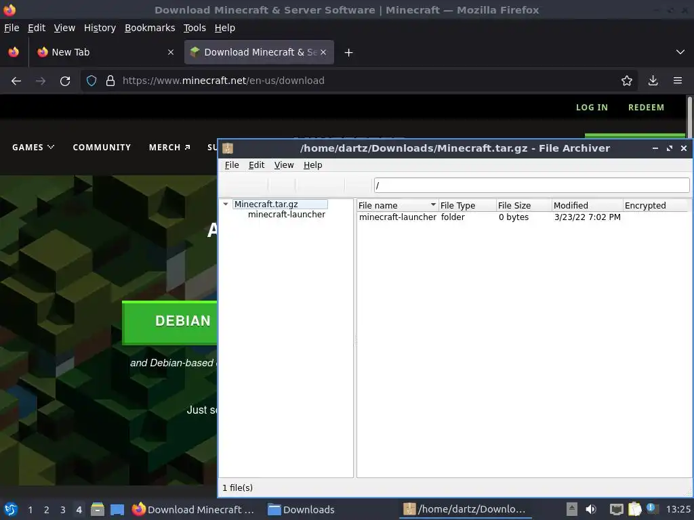Click the Firefox page vertical scrollbar
Screen dimensions: 694x520
[689, 116]
